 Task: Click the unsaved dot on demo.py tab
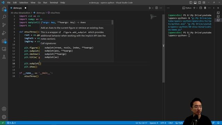tap(25, 8)
